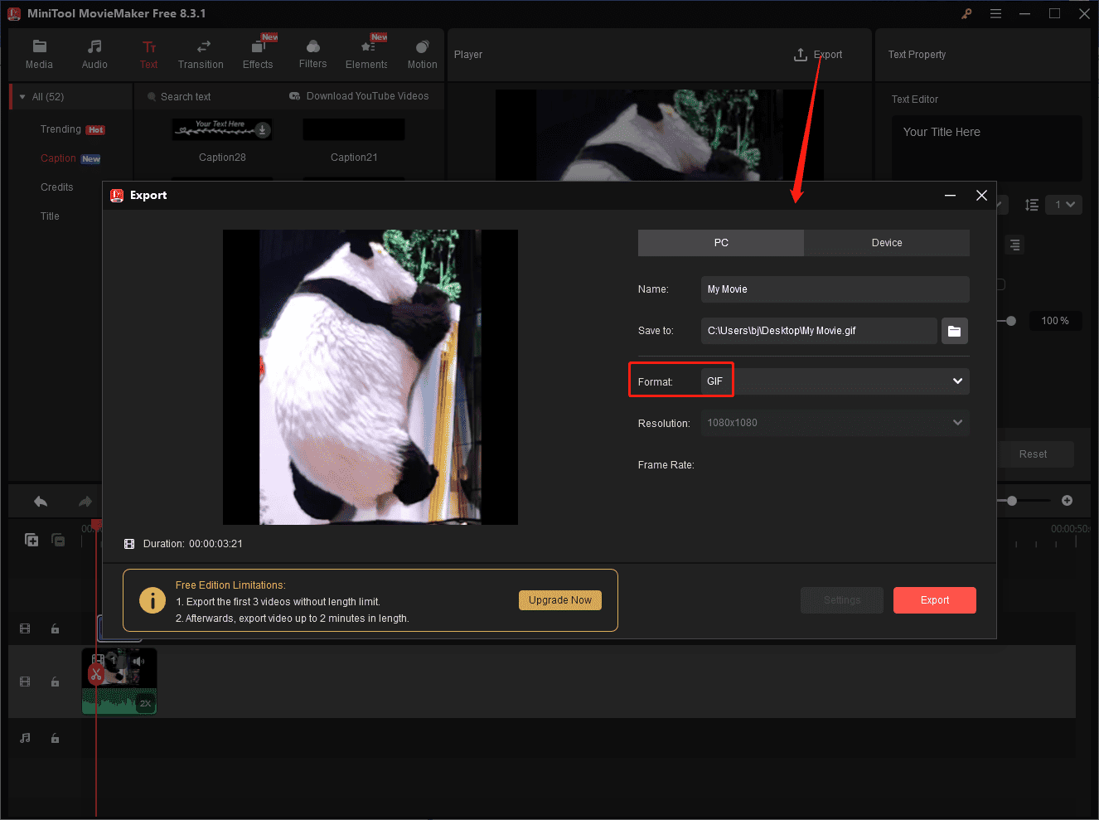Click the red Export button
Viewport: 1099px width, 820px height.
[934, 600]
